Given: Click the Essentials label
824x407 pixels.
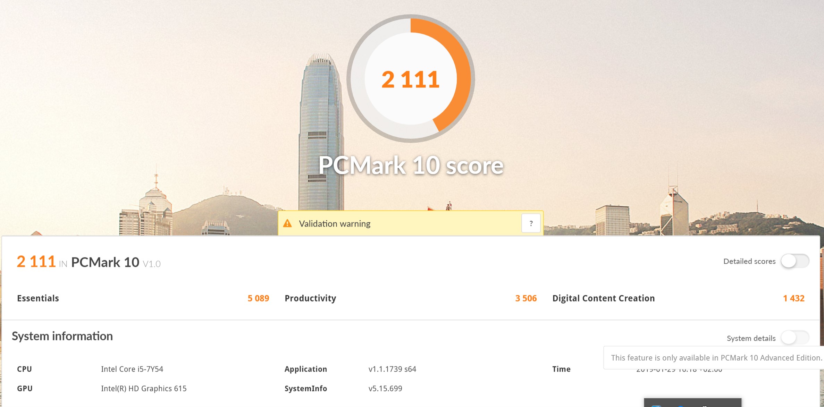Looking at the screenshot, I should click(x=38, y=298).
